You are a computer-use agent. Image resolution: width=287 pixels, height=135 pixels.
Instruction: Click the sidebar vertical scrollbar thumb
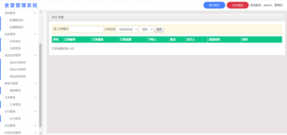coord(41,85)
